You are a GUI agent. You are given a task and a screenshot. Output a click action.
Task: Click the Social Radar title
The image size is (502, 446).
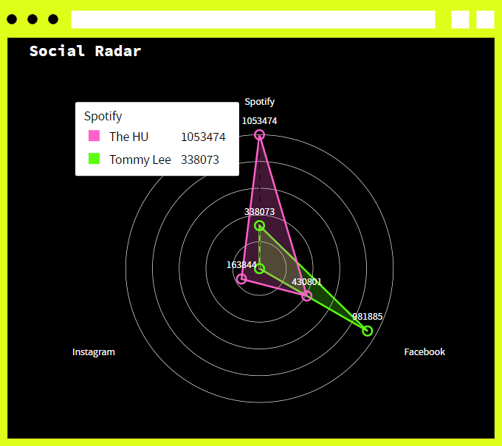click(x=85, y=51)
